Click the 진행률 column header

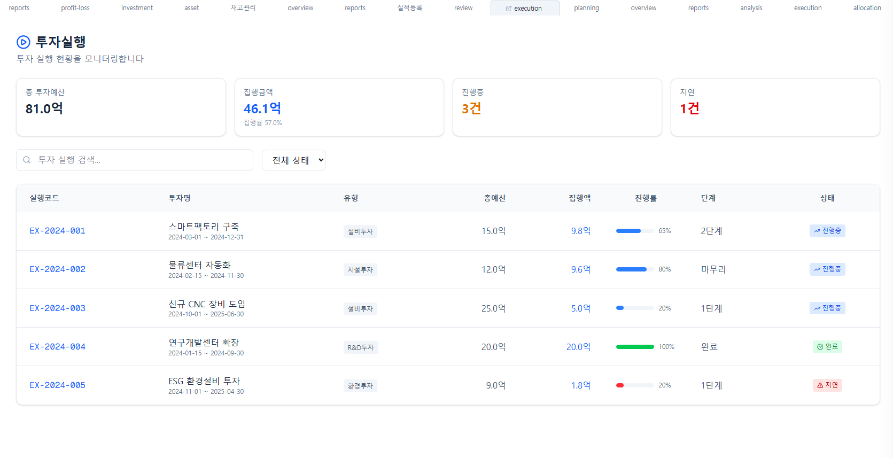pyautogui.click(x=646, y=198)
